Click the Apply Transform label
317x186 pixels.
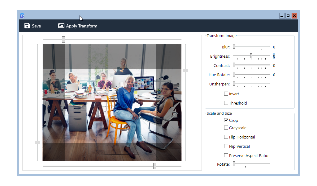pos(82,26)
